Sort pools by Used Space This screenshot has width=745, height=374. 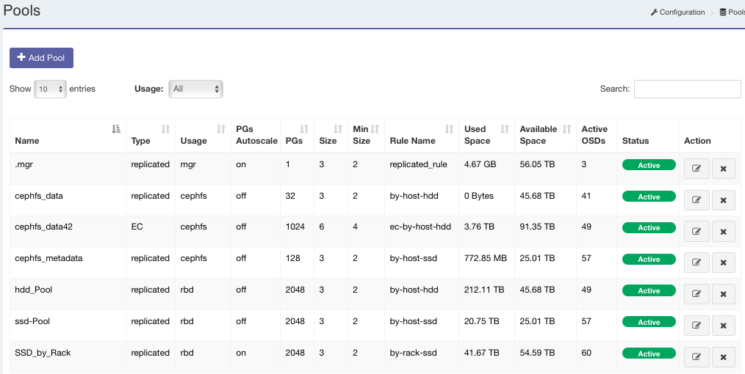(x=504, y=129)
